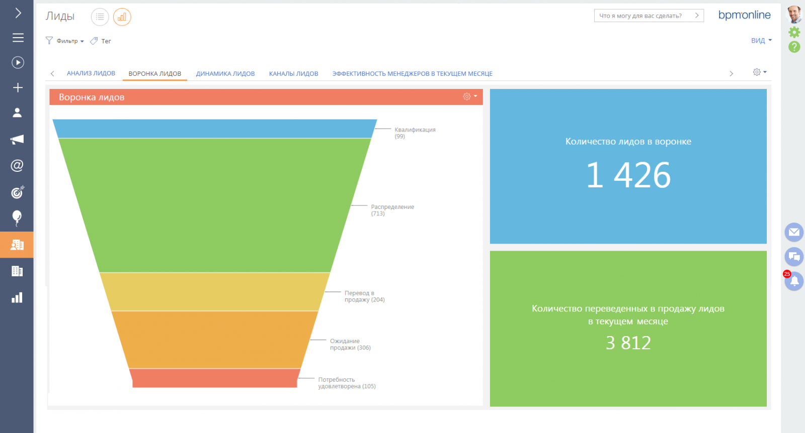
Task: Open the email @ section in sidebar
Action: click(x=17, y=165)
